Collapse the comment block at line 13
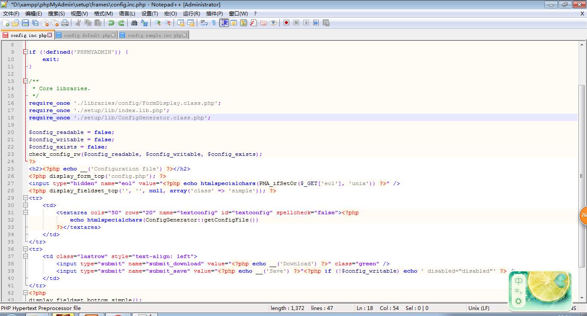The height and width of the screenshot is (316, 587). [x=25, y=81]
